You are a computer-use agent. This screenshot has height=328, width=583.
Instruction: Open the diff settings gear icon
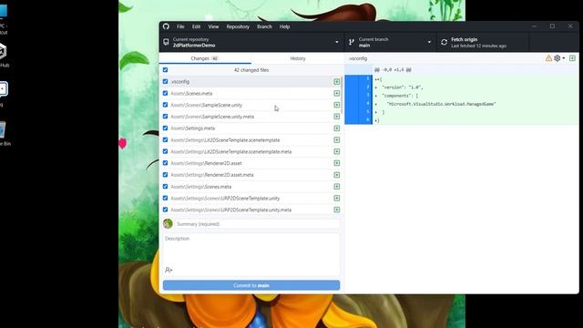[557, 58]
